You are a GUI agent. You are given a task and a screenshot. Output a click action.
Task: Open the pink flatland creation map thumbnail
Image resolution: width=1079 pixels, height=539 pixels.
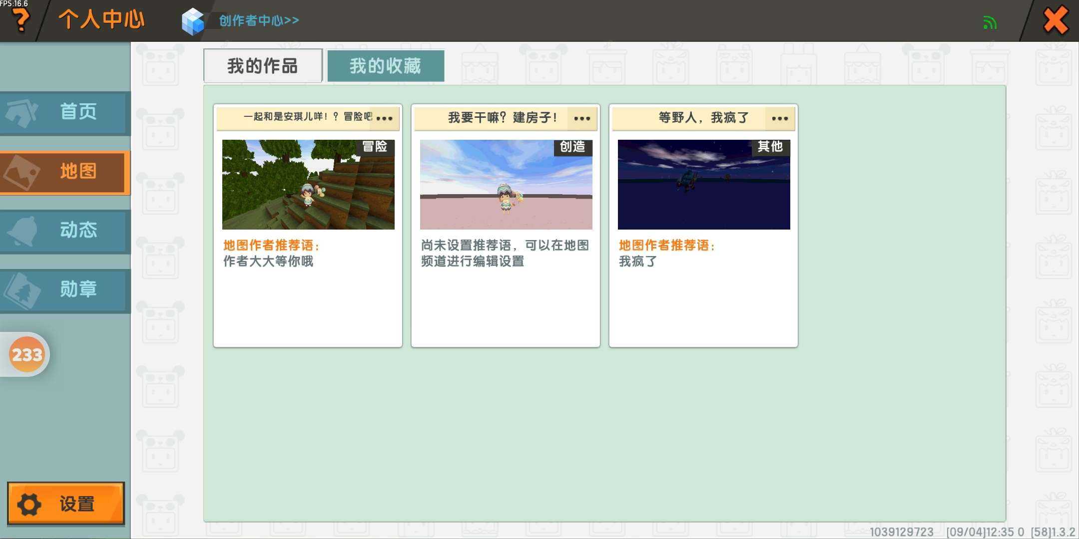click(506, 185)
